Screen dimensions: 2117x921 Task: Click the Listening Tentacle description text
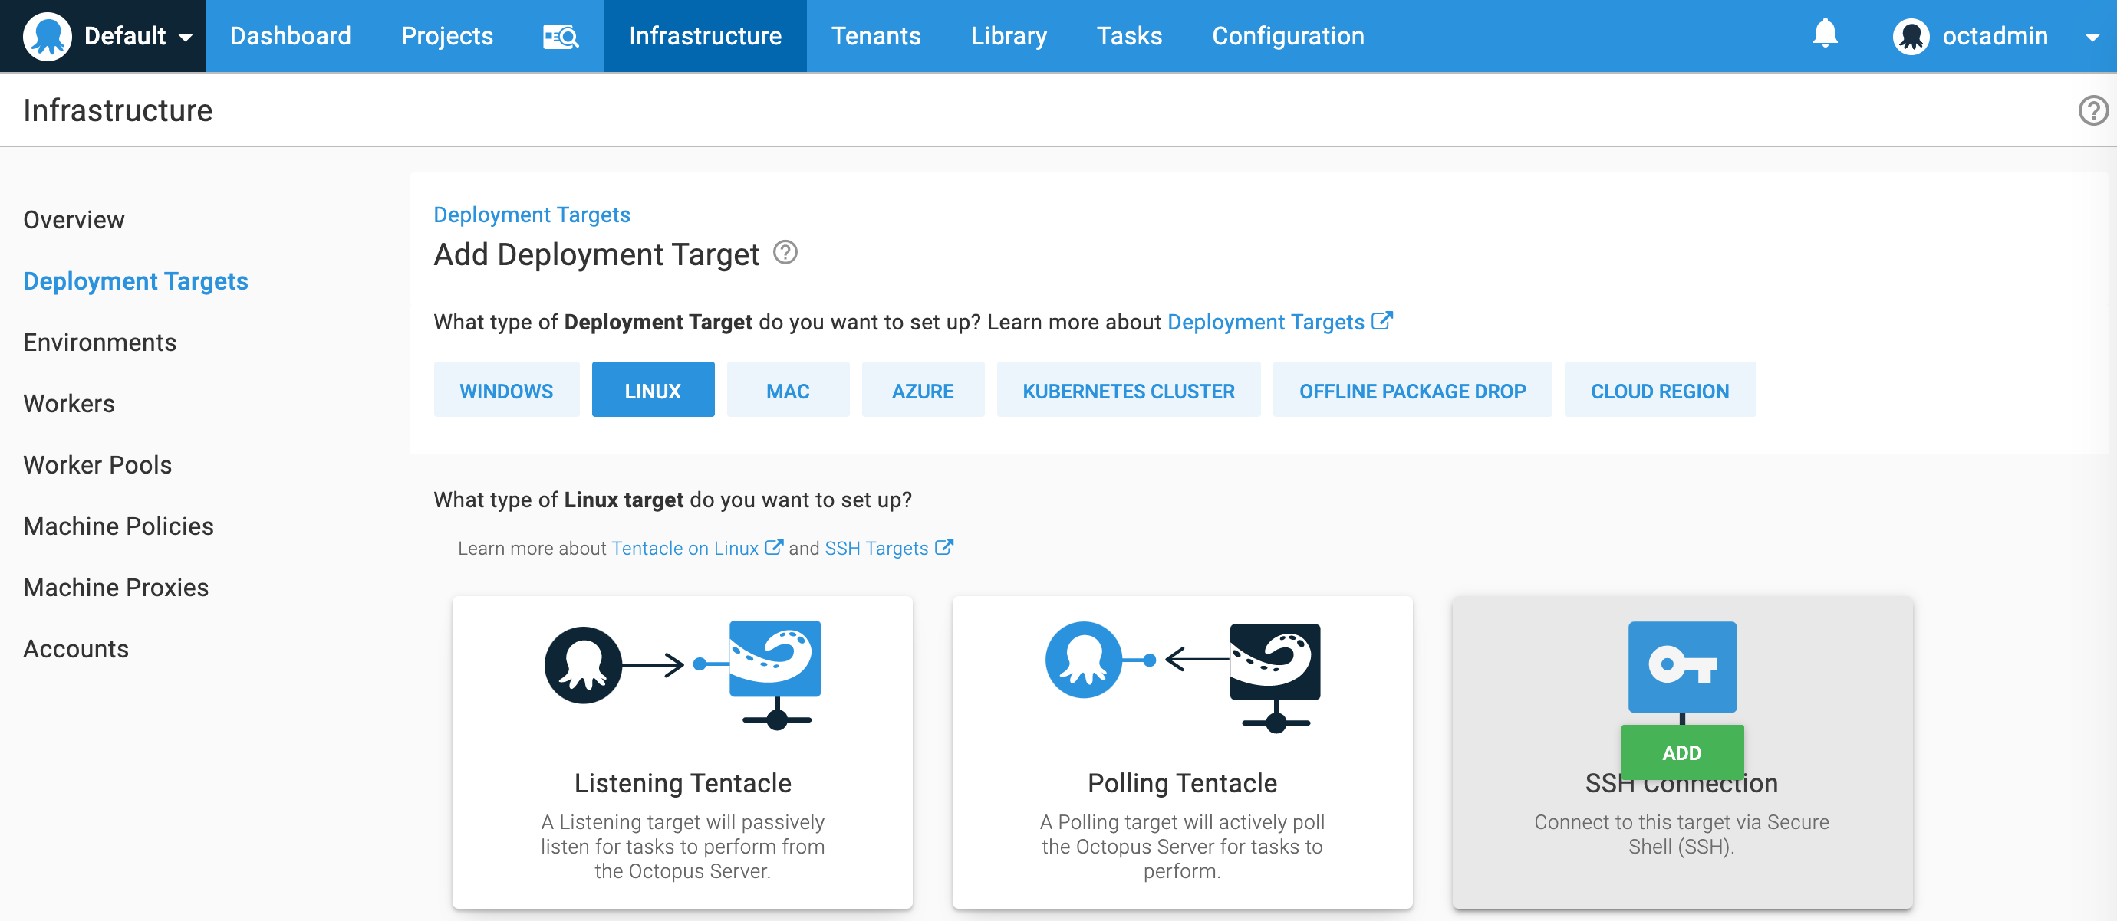[682, 847]
